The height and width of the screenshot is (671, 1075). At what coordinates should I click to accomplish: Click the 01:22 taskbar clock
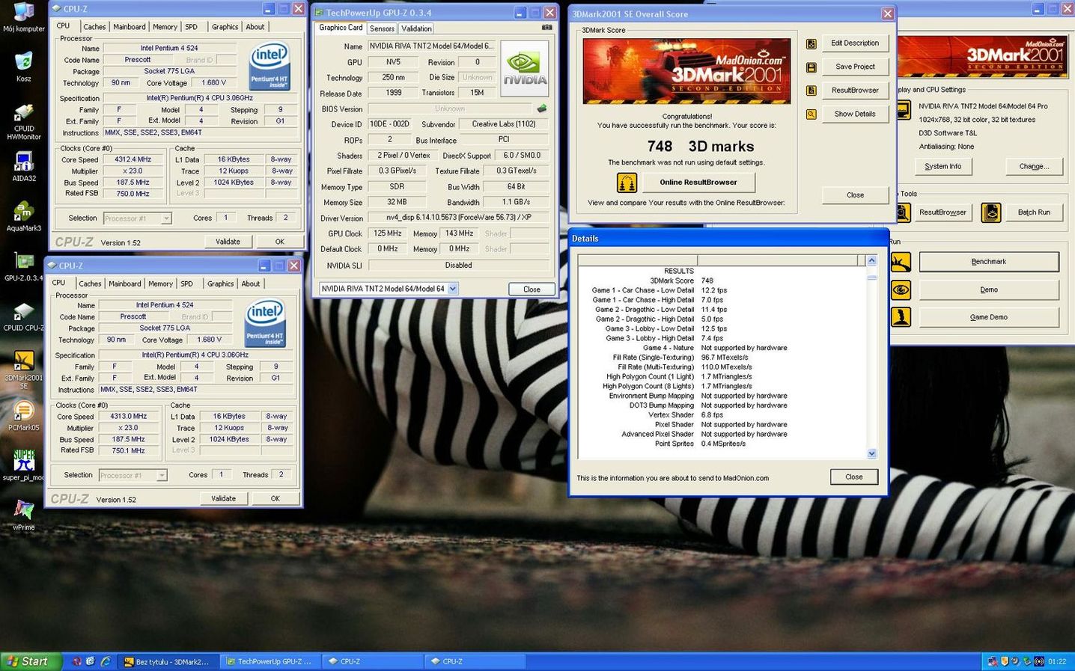pyautogui.click(x=1057, y=661)
